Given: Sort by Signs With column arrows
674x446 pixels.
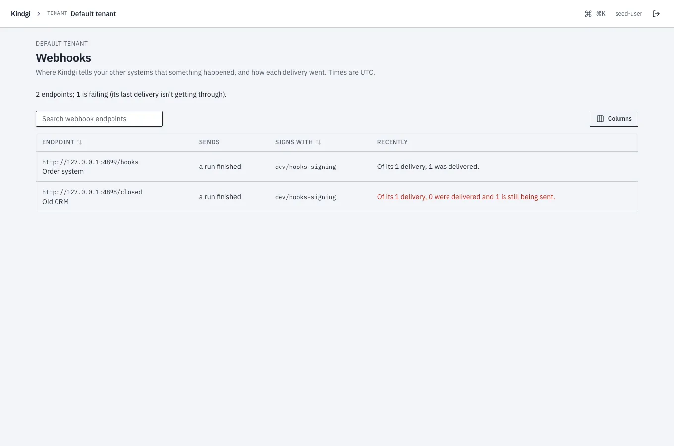Looking at the screenshot, I should tap(318, 142).
